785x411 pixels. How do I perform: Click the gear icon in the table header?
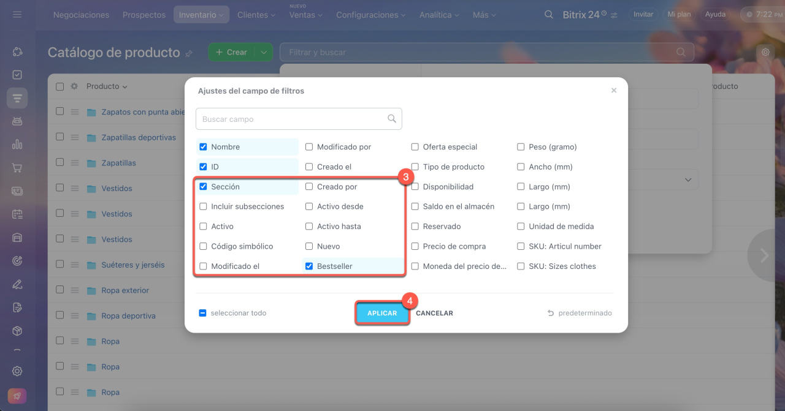point(74,86)
